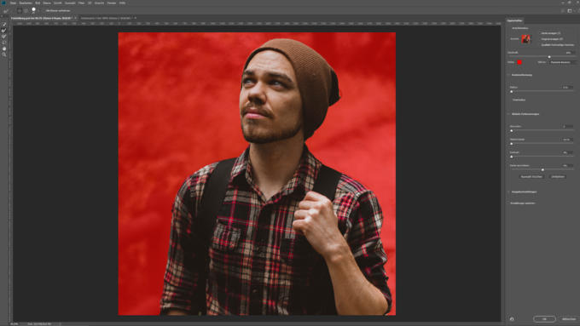Click the Kante verschieben slider handle
Screen dimensions: 580x326
542,170
